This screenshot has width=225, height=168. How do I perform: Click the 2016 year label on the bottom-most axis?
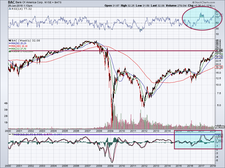(190, 166)
